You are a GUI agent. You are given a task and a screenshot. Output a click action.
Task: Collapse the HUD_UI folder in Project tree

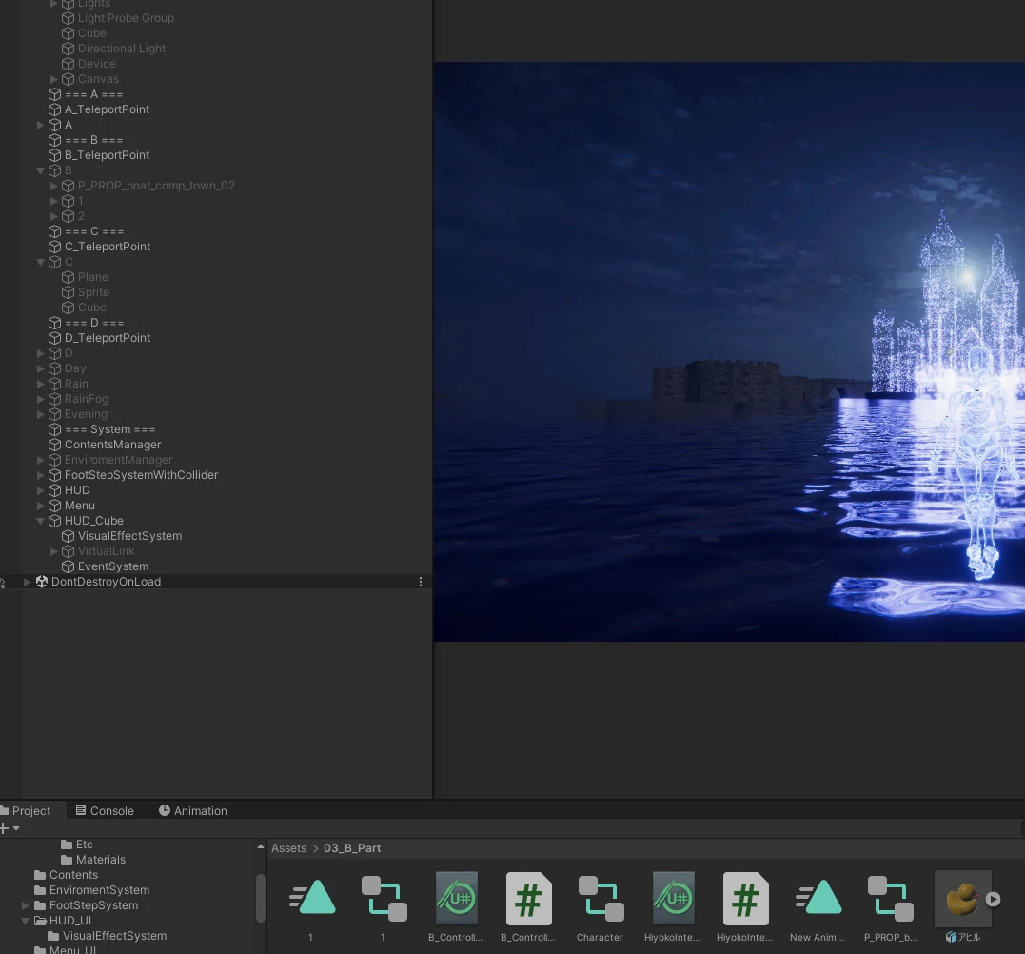(x=26, y=921)
